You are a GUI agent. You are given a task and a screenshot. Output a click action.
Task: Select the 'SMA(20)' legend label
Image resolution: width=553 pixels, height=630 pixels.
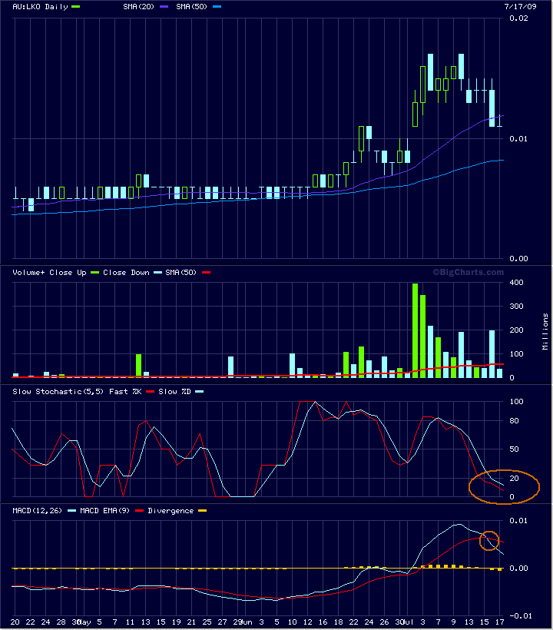[138, 6]
